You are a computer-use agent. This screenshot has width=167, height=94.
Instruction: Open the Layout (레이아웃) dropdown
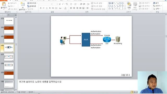point(32,3)
